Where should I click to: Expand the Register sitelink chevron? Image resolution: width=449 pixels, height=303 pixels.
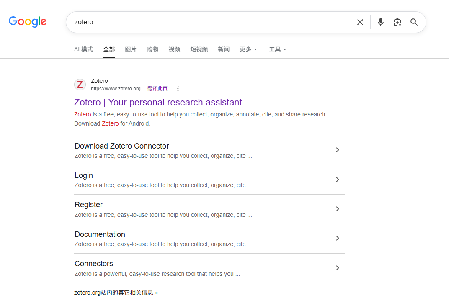pos(338,209)
